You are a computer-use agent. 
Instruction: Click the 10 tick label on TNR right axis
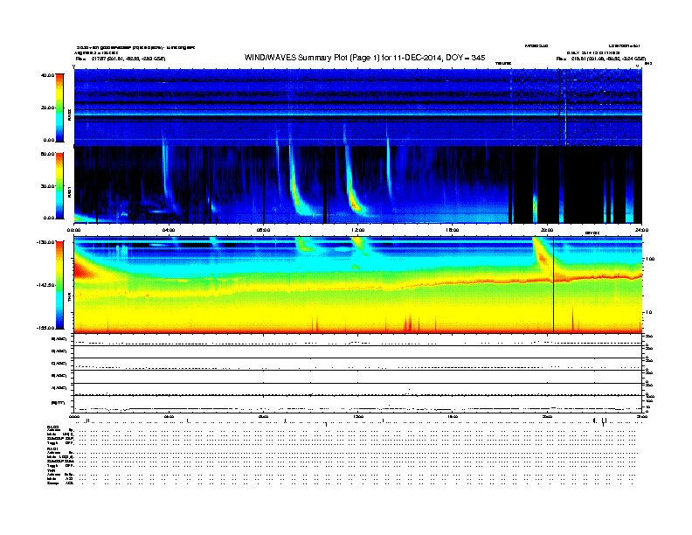(x=649, y=313)
